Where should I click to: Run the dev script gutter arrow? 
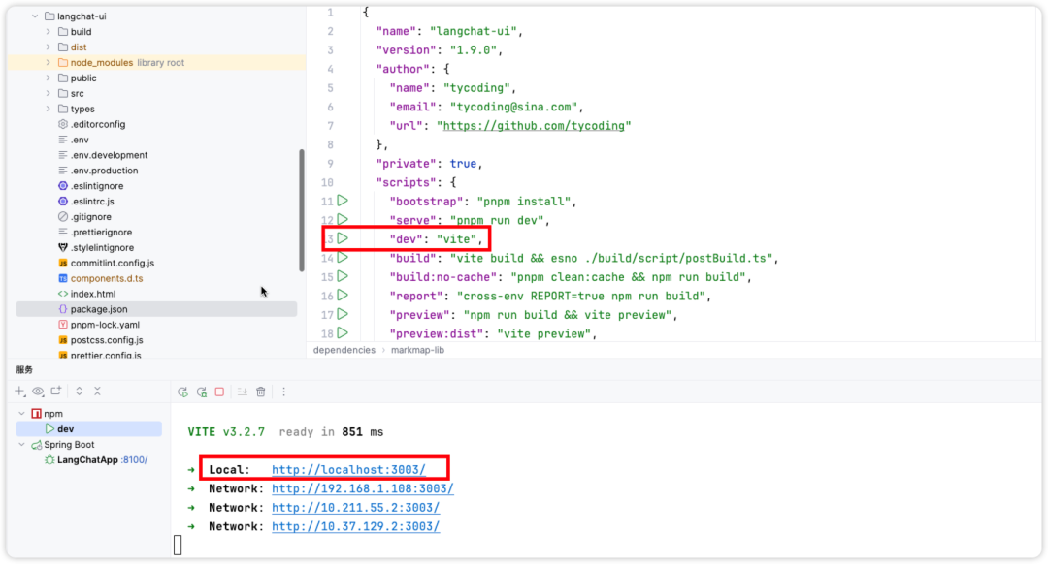(343, 238)
